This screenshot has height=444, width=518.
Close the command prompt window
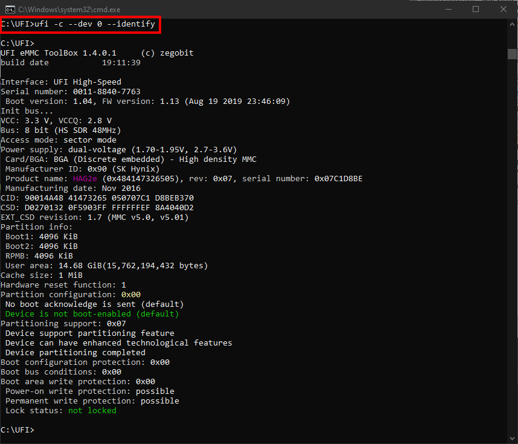click(x=503, y=10)
